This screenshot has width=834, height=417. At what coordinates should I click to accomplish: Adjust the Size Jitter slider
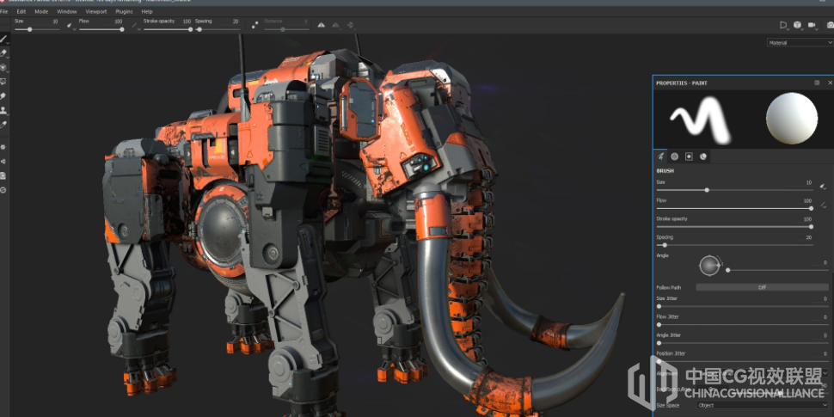click(743, 306)
